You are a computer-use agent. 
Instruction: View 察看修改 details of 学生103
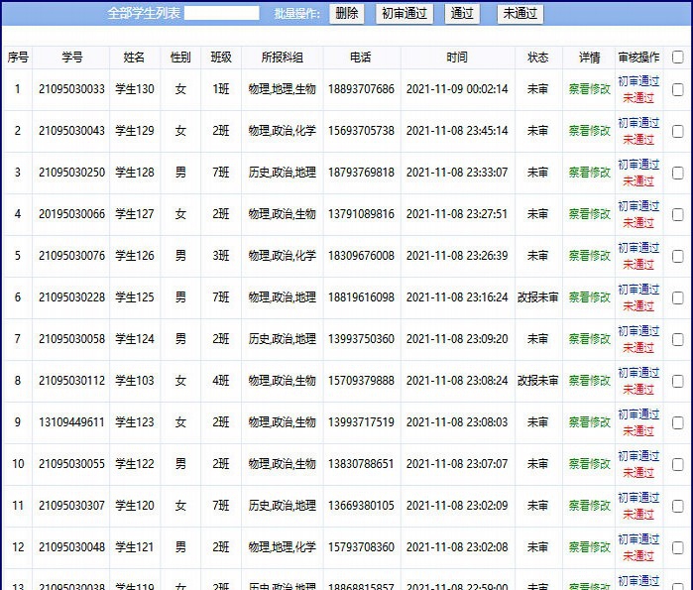589,381
